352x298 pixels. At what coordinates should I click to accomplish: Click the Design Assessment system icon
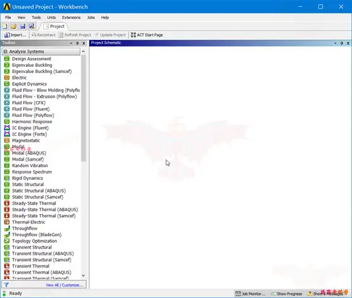pyautogui.click(x=7, y=59)
